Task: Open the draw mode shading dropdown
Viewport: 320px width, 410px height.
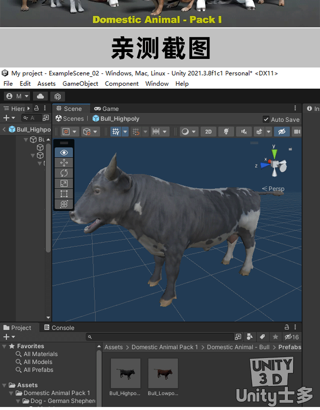Action: point(188,132)
